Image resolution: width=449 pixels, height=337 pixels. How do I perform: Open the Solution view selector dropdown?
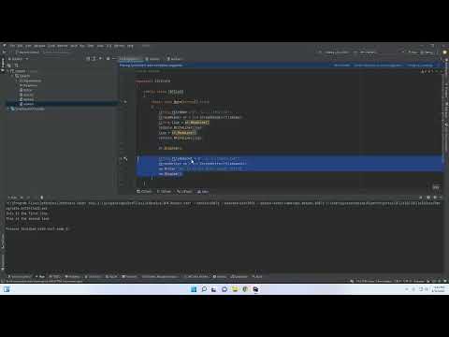pyautogui.click(x=18, y=59)
